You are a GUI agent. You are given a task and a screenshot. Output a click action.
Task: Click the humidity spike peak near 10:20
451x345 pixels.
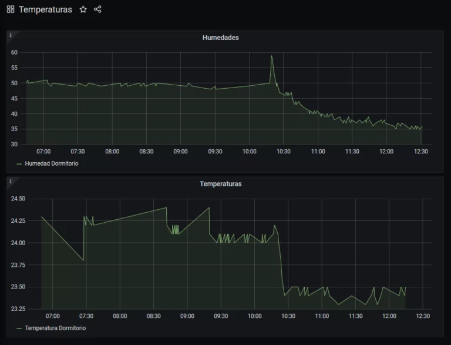(x=271, y=56)
